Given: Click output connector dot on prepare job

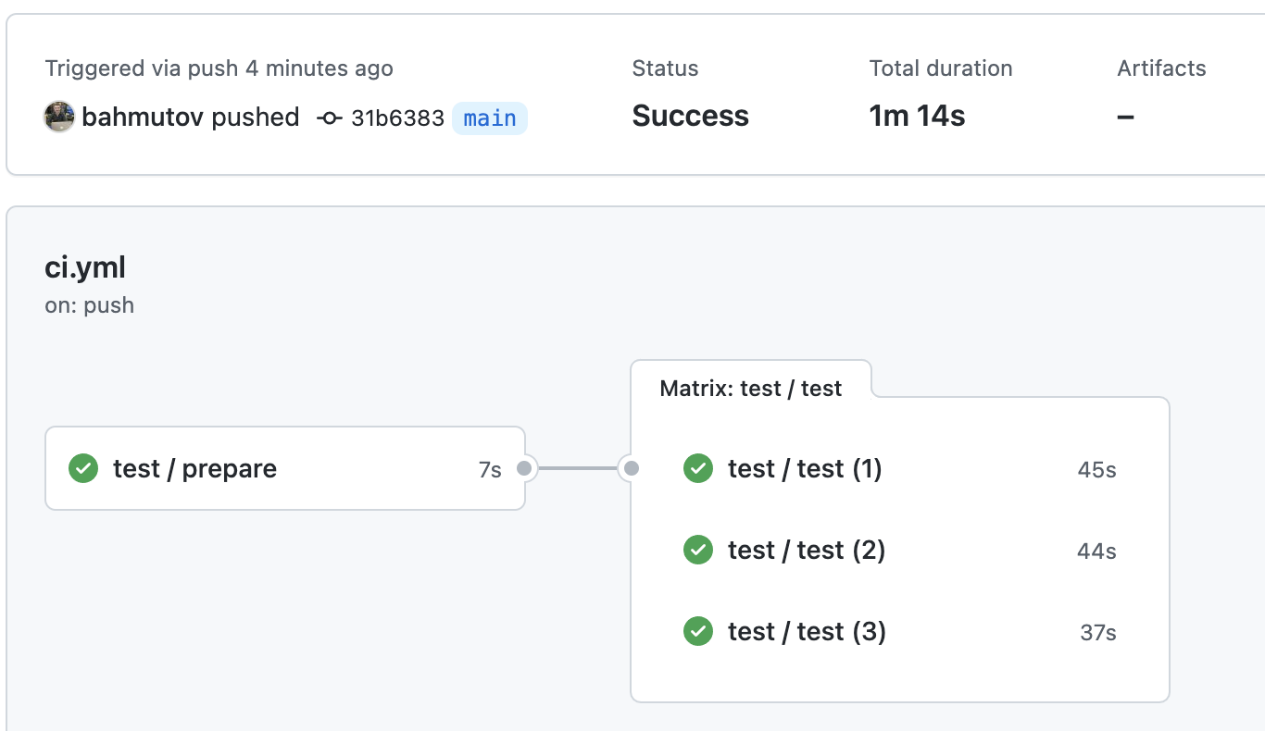Looking at the screenshot, I should point(524,468).
